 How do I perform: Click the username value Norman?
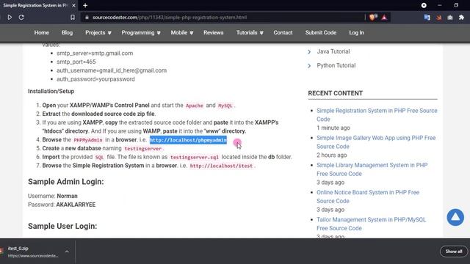tap(67, 196)
